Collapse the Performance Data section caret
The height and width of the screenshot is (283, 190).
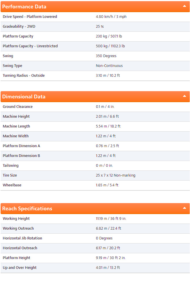[185, 6]
